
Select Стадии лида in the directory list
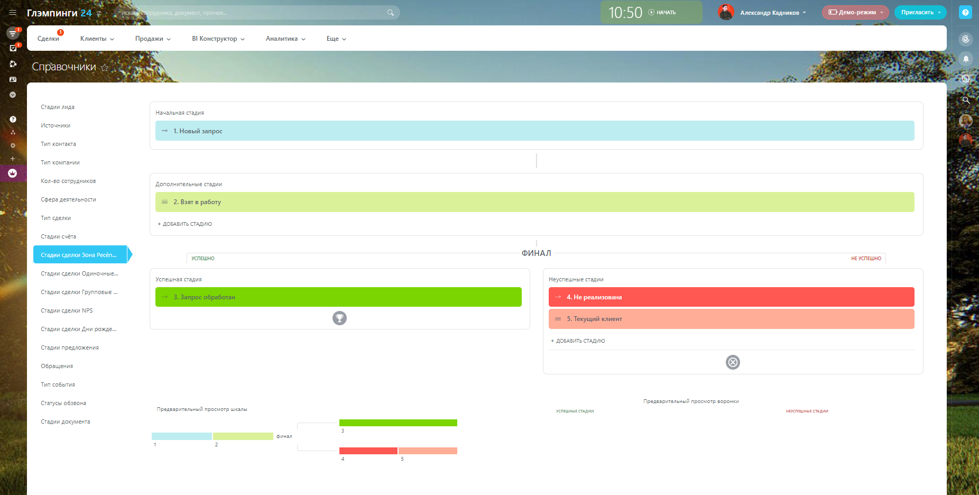(x=58, y=107)
